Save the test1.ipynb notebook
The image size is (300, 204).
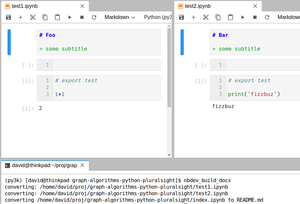[8, 17]
